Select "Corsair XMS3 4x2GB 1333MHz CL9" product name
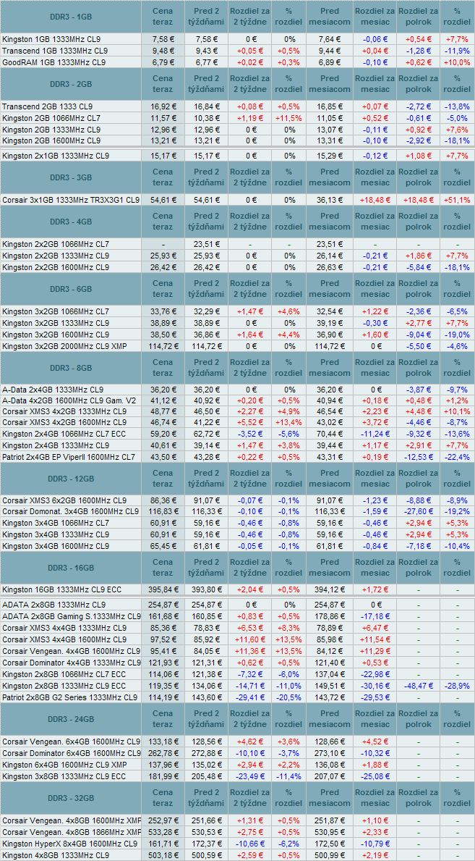Viewport: 475px width, 861px height. coord(64,411)
